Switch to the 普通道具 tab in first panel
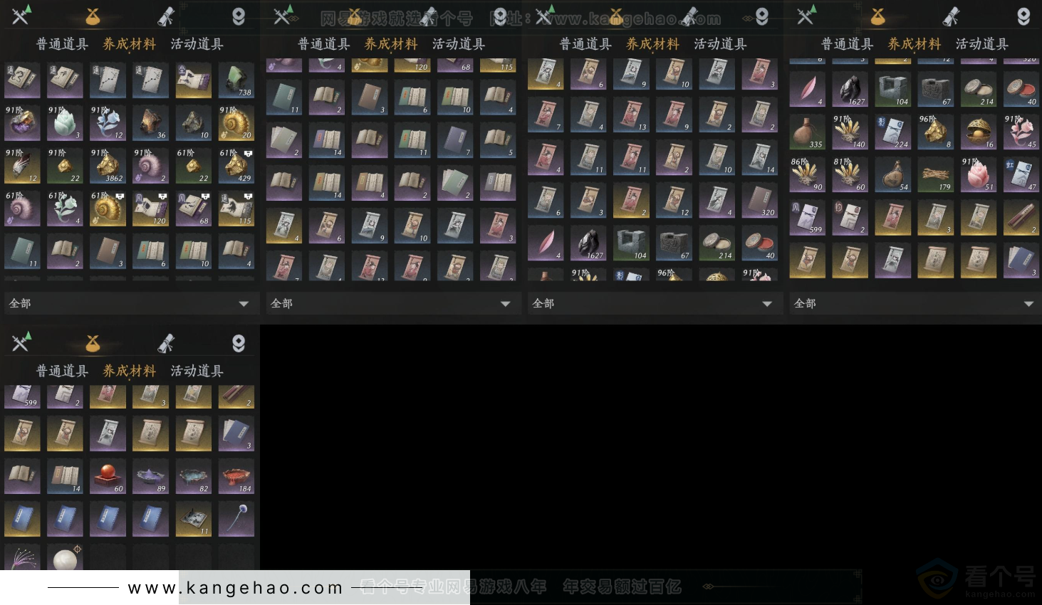Image resolution: width=1042 pixels, height=605 pixels. (x=61, y=43)
